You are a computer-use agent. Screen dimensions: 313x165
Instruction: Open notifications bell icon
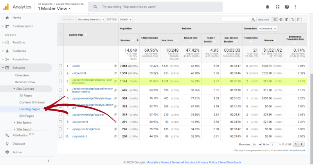tap(268, 7)
